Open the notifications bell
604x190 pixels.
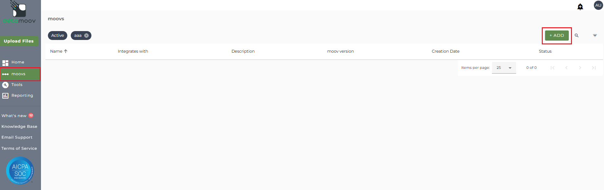tap(580, 7)
